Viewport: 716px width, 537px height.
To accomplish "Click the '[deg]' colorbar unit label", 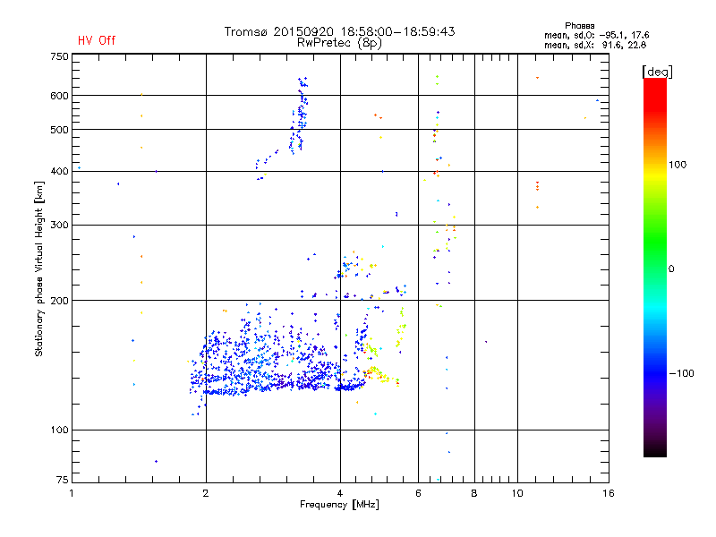I will [657, 72].
